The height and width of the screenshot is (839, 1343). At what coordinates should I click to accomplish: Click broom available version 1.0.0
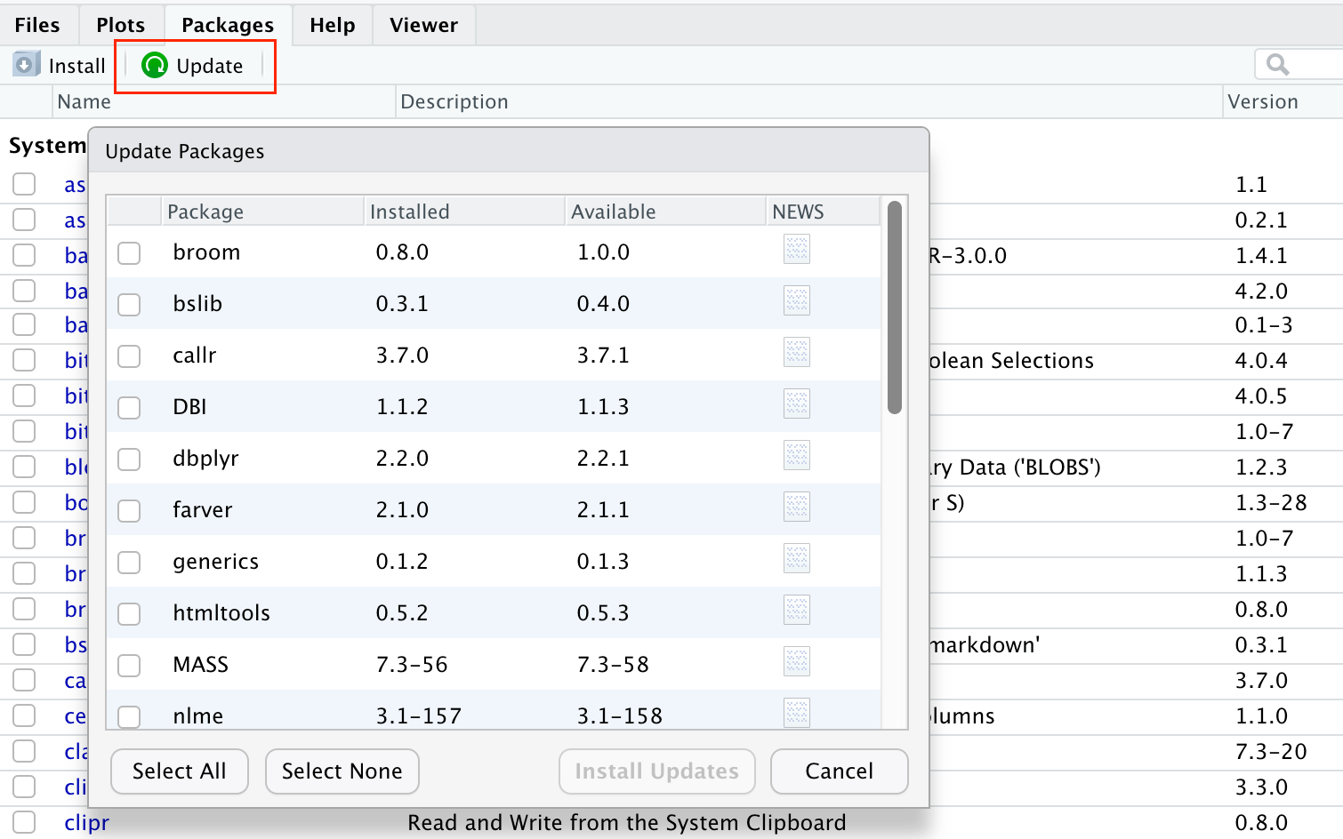point(603,252)
